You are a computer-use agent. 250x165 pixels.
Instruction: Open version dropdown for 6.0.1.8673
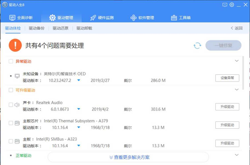point(79,109)
